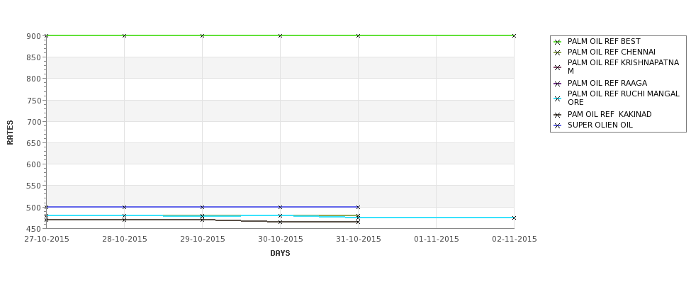Click the green data point at 02-11-2015
The height and width of the screenshot is (304, 691).
coord(514,35)
